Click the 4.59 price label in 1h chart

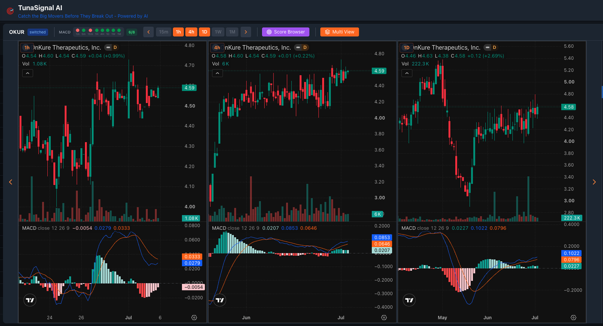190,87
